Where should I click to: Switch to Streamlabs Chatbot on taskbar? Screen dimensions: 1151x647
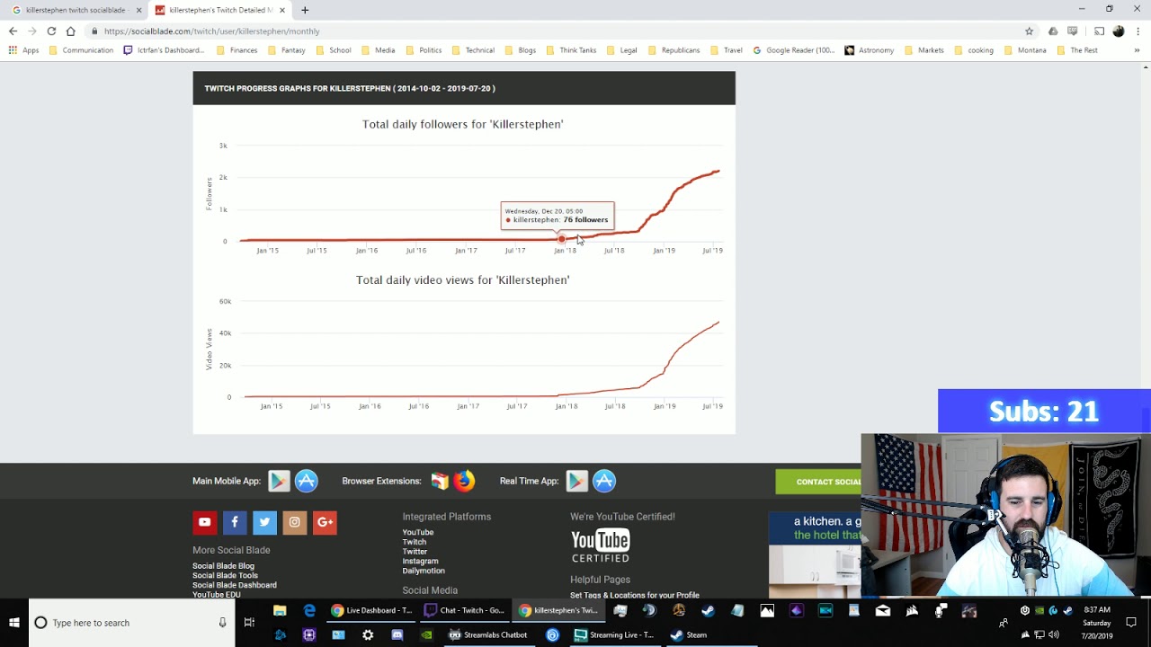[x=488, y=634]
